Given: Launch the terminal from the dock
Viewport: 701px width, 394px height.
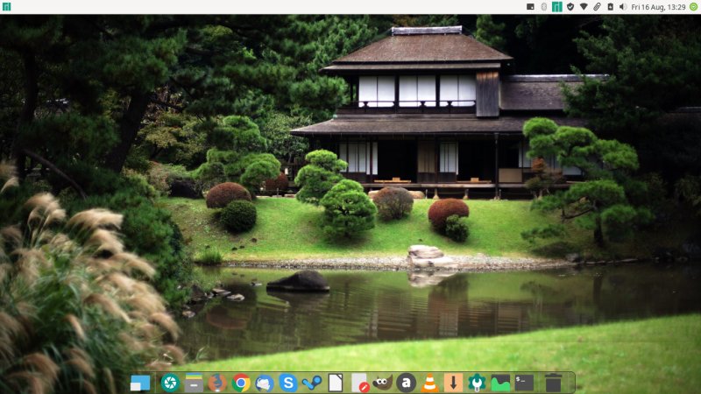Looking at the screenshot, I should pyautogui.click(x=524, y=383).
